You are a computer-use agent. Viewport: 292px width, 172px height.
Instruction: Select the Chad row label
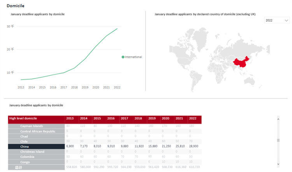coord(24,136)
